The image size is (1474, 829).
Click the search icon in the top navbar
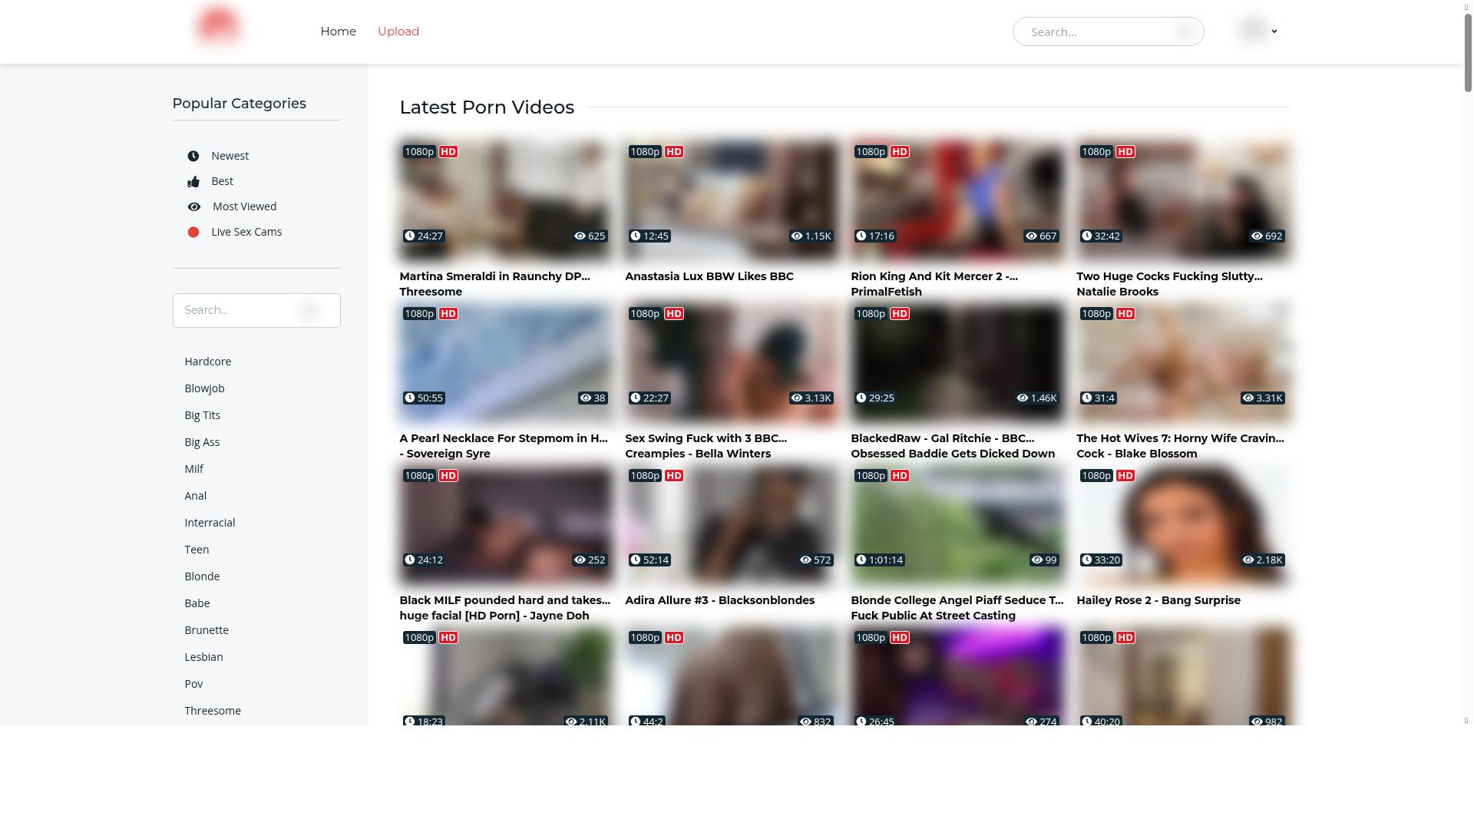pos(1184,31)
